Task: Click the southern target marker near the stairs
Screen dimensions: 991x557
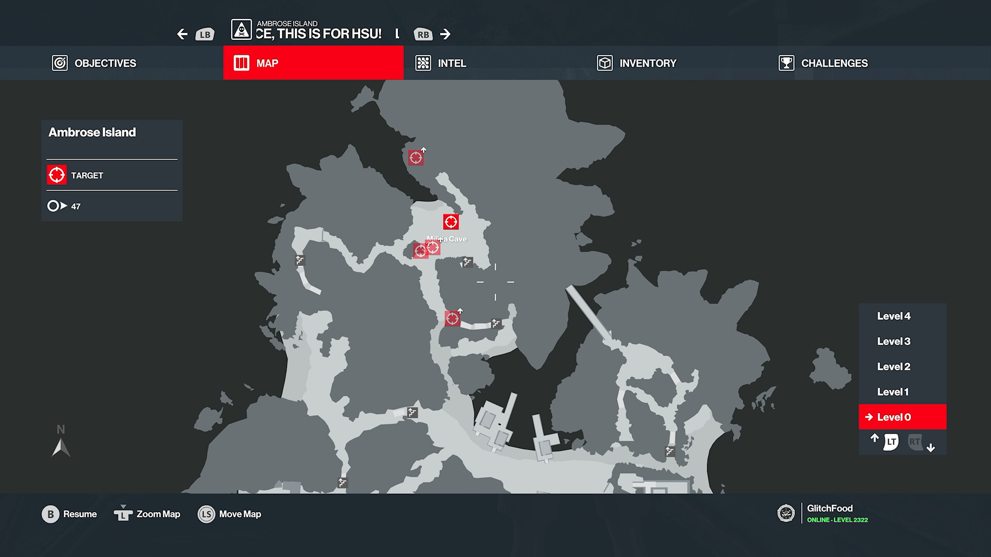Action: 452,318
